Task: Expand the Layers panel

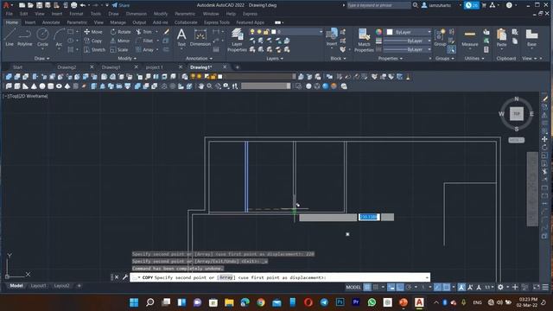Action: (275, 58)
